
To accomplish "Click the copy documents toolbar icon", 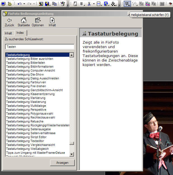I will click(54, 4).
